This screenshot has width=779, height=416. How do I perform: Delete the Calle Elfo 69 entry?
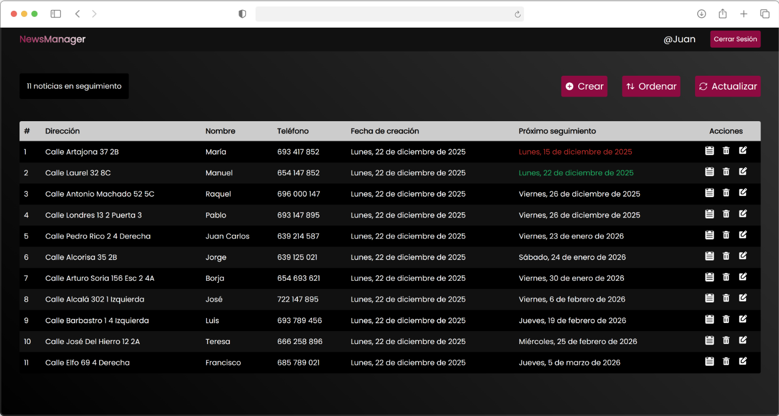[726, 361]
